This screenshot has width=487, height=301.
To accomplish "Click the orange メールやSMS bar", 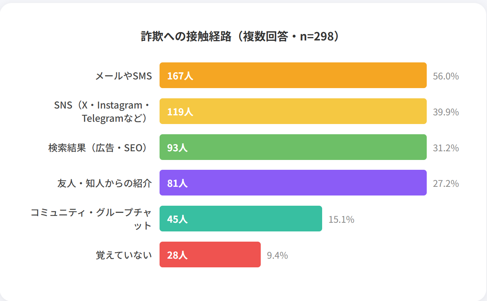I will [293, 75].
